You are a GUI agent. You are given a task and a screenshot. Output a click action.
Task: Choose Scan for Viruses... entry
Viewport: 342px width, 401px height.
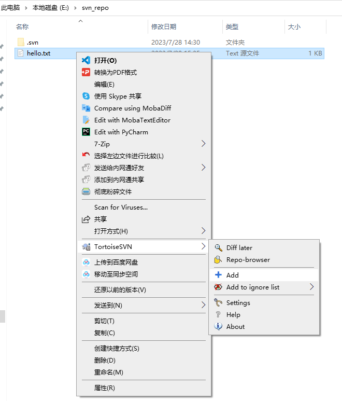click(x=121, y=207)
